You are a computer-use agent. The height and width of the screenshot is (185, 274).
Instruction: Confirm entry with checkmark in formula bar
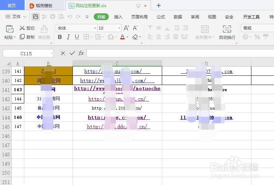point(72,53)
